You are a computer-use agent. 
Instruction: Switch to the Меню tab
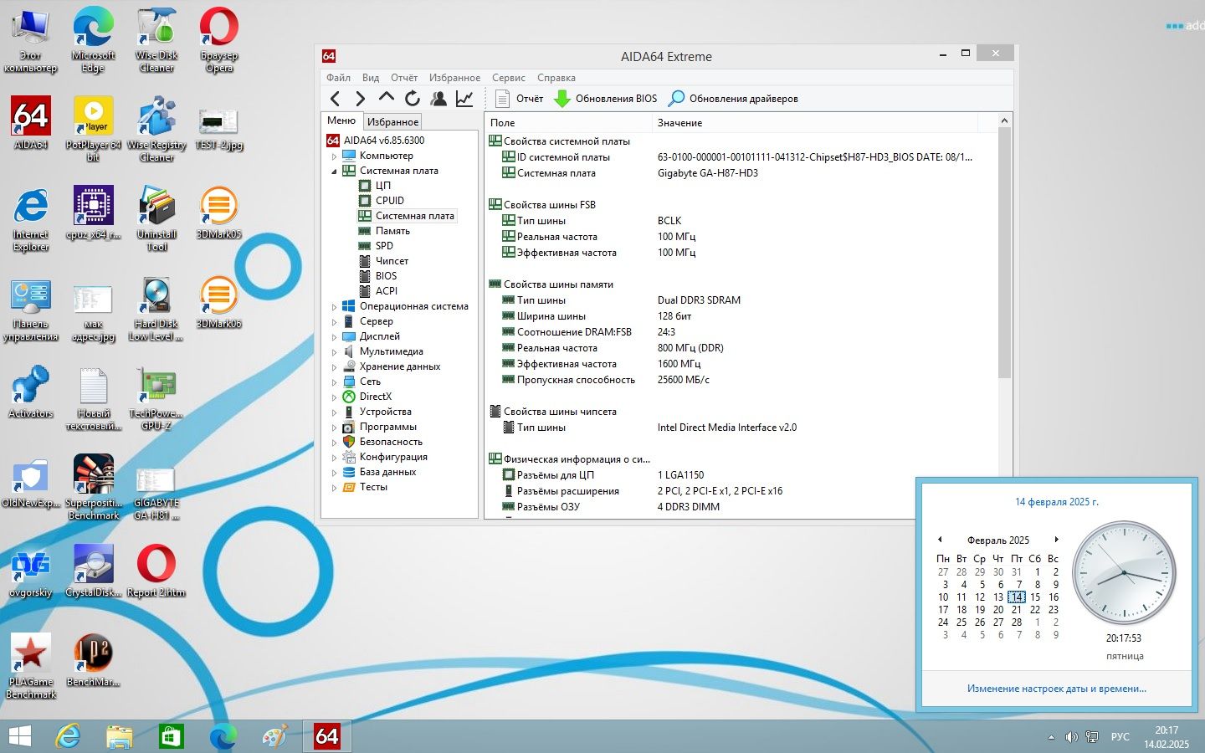pyautogui.click(x=341, y=120)
